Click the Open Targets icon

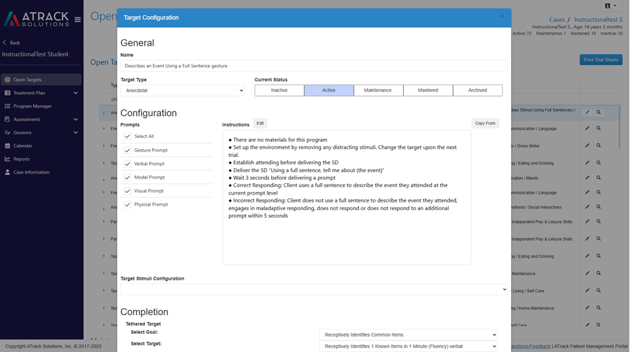coord(7,79)
